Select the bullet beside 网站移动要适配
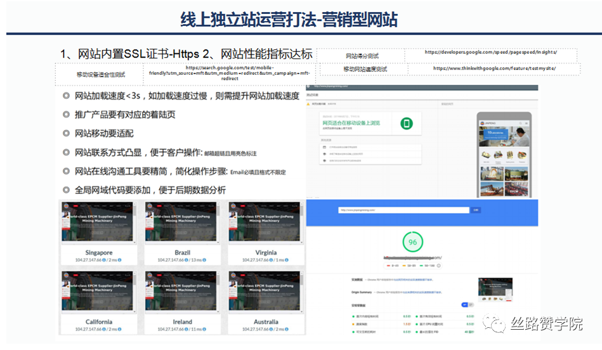The height and width of the screenshot is (350, 602). click(66, 133)
